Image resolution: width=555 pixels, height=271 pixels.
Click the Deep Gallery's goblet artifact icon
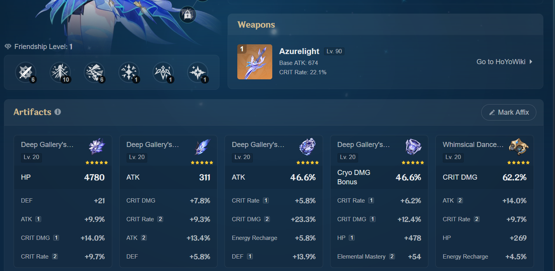point(413,147)
